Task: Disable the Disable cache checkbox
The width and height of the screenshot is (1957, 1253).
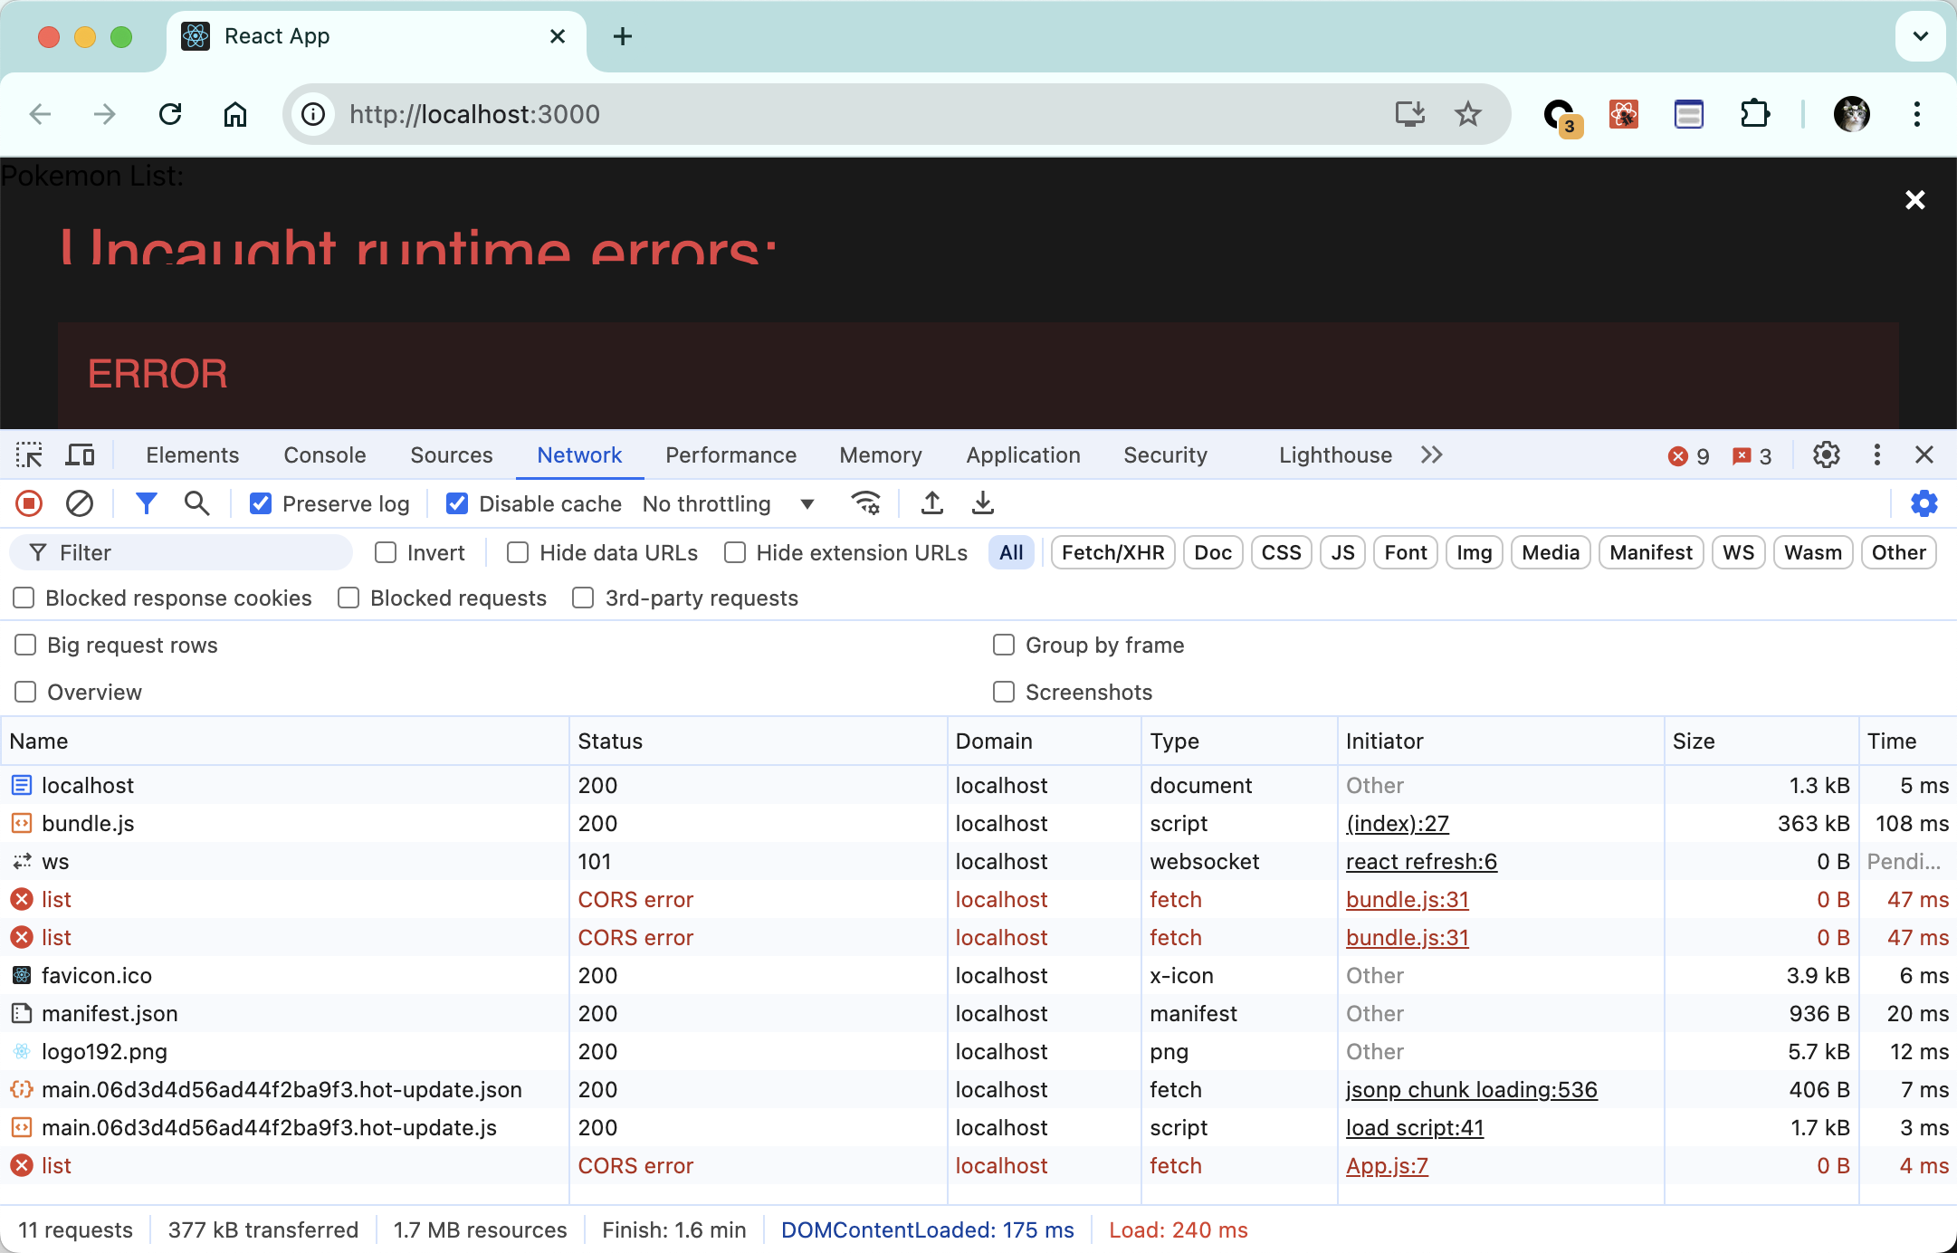Action: pos(457,503)
